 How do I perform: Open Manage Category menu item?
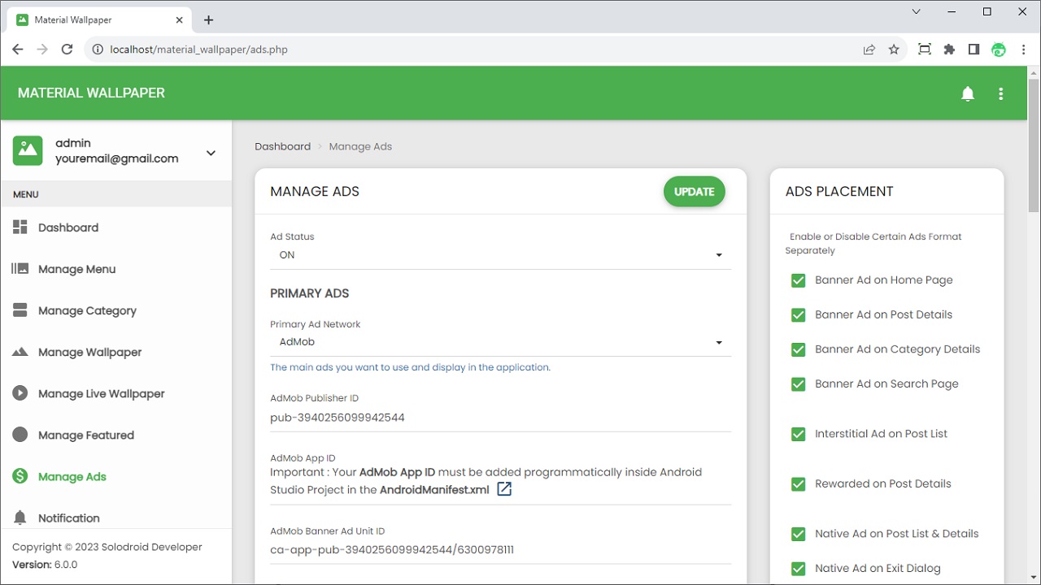(x=87, y=310)
